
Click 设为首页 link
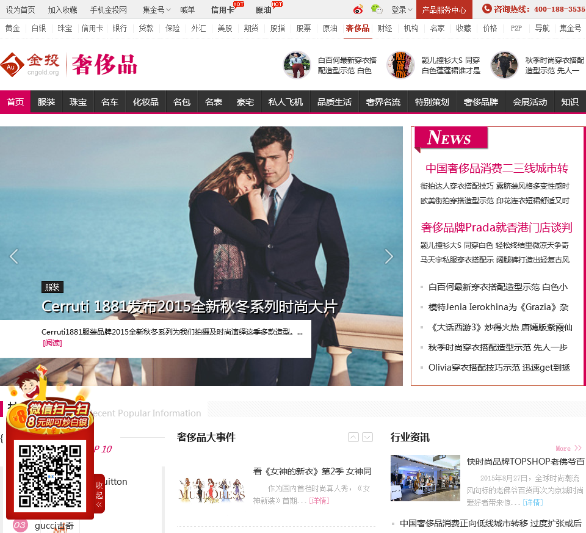pos(21,10)
